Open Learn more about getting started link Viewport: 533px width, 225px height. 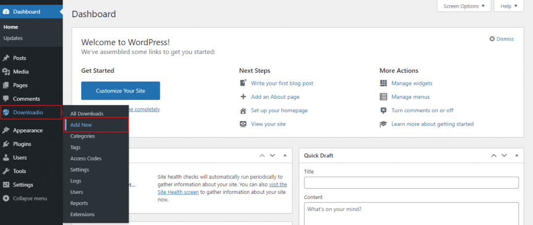click(x=433, y=124)
